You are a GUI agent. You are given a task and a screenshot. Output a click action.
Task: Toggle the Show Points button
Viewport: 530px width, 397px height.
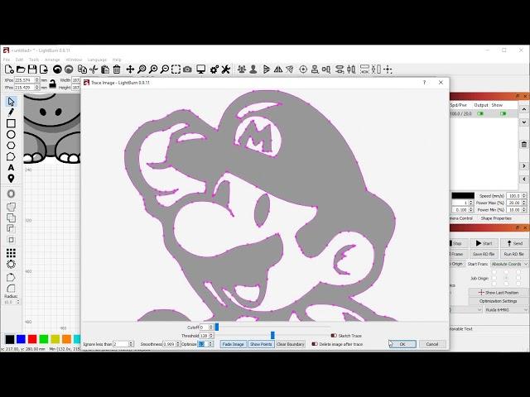[261, 344]
